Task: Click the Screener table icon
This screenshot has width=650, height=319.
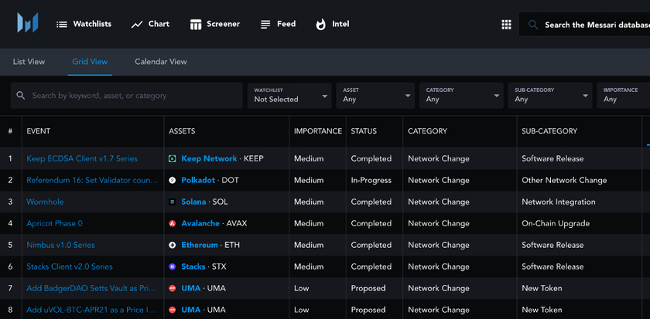Action: click(x=196, y=25)
